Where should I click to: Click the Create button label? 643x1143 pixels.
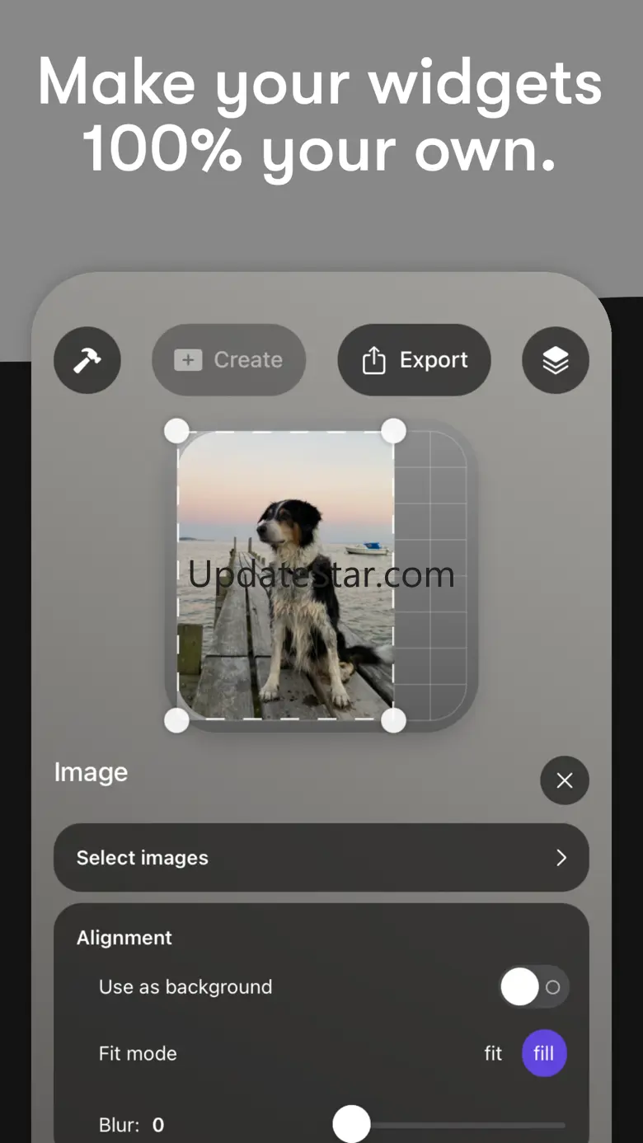pyautogui.click(x=248, y=360)
